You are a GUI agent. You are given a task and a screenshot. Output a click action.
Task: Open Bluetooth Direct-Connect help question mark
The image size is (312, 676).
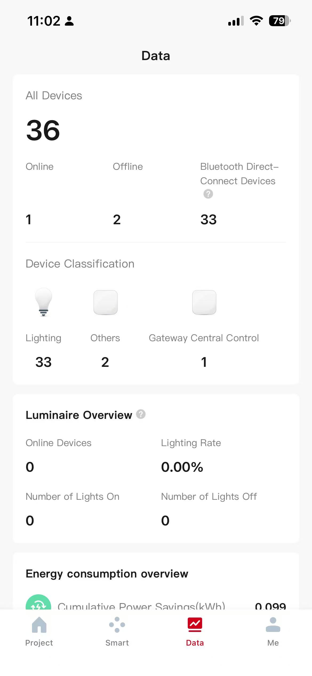point(208,194)
